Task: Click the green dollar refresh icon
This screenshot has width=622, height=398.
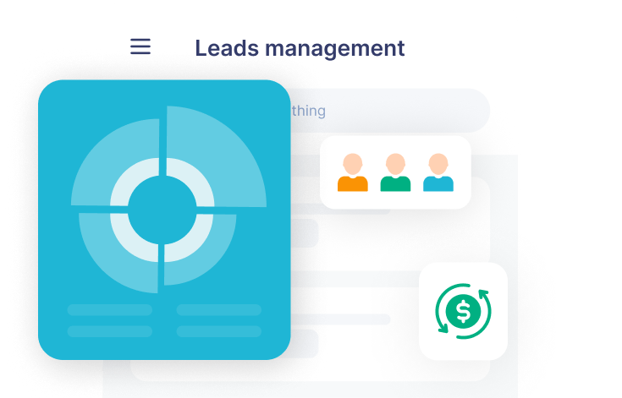Action: (463, 312)
